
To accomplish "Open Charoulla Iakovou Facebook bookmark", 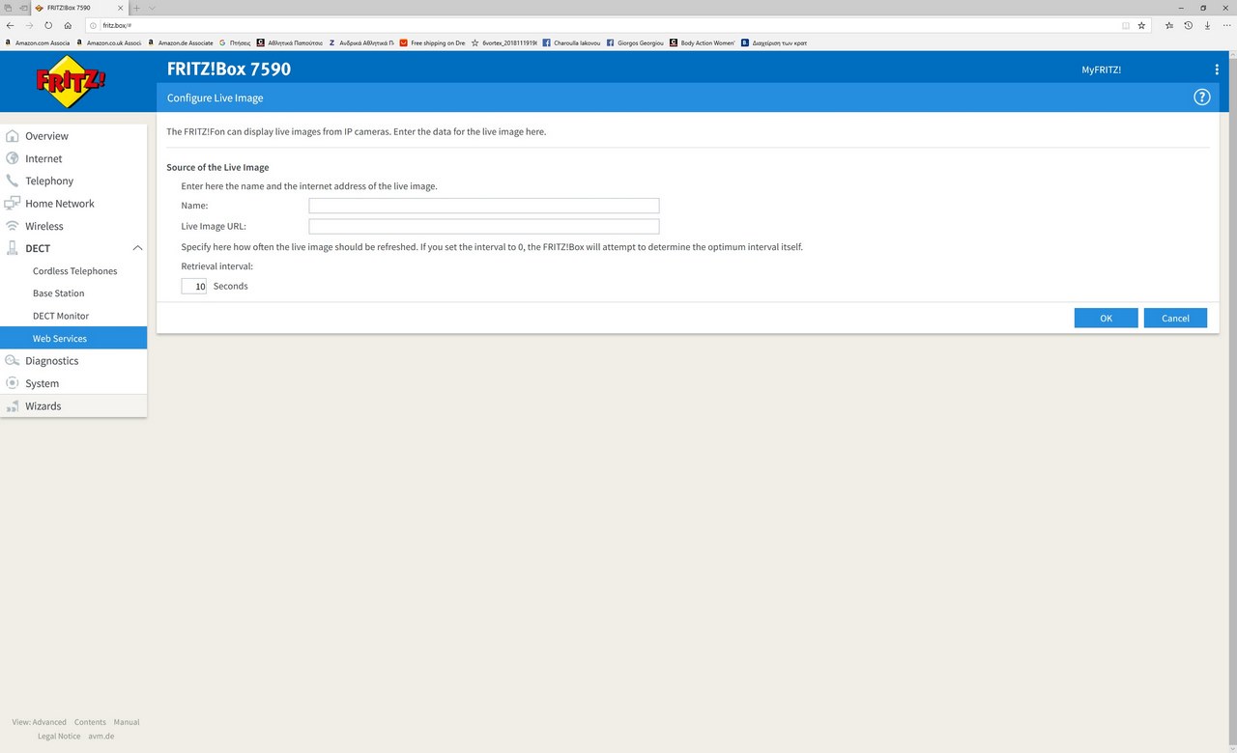I will (x=571, y=42).
